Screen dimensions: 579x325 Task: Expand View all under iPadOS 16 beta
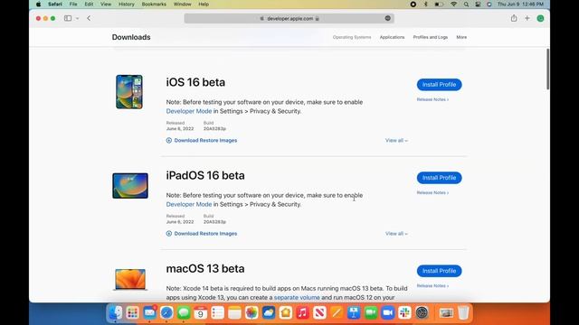point(396,234)
